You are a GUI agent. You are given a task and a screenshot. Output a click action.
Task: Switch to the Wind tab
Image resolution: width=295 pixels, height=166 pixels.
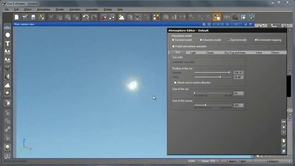click(259, 53)
